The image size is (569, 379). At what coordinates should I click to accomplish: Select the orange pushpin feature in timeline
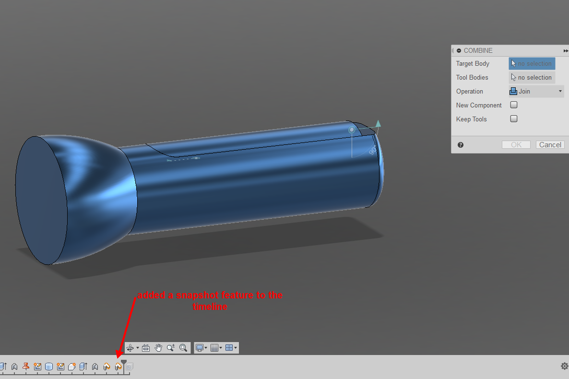[x=26, y=367]
